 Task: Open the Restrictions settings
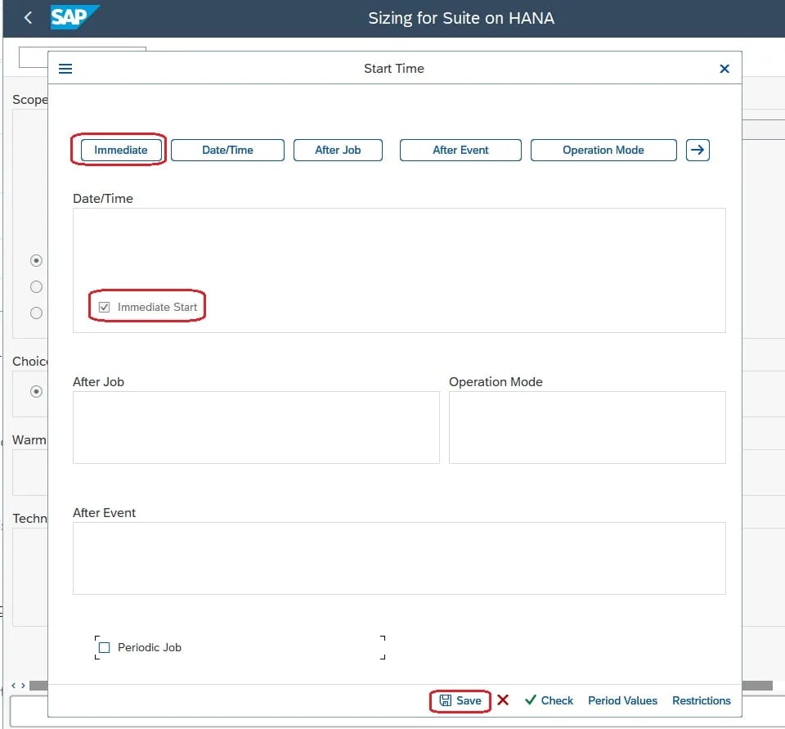(702, 700)
